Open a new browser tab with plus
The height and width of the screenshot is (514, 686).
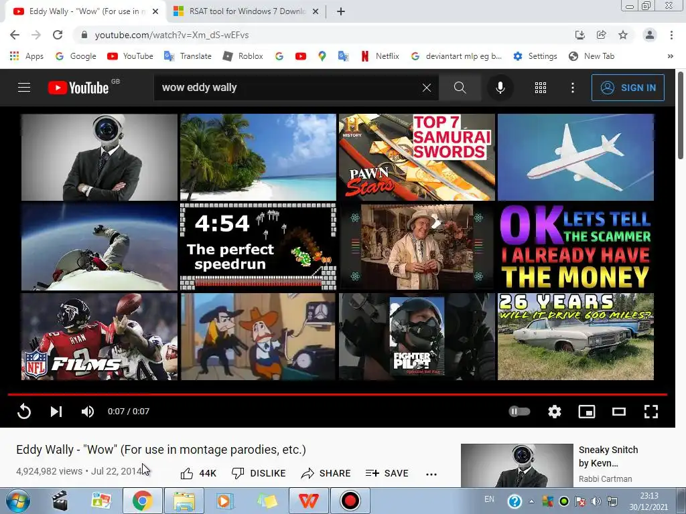pyautogui.click(x=341, y=12)
